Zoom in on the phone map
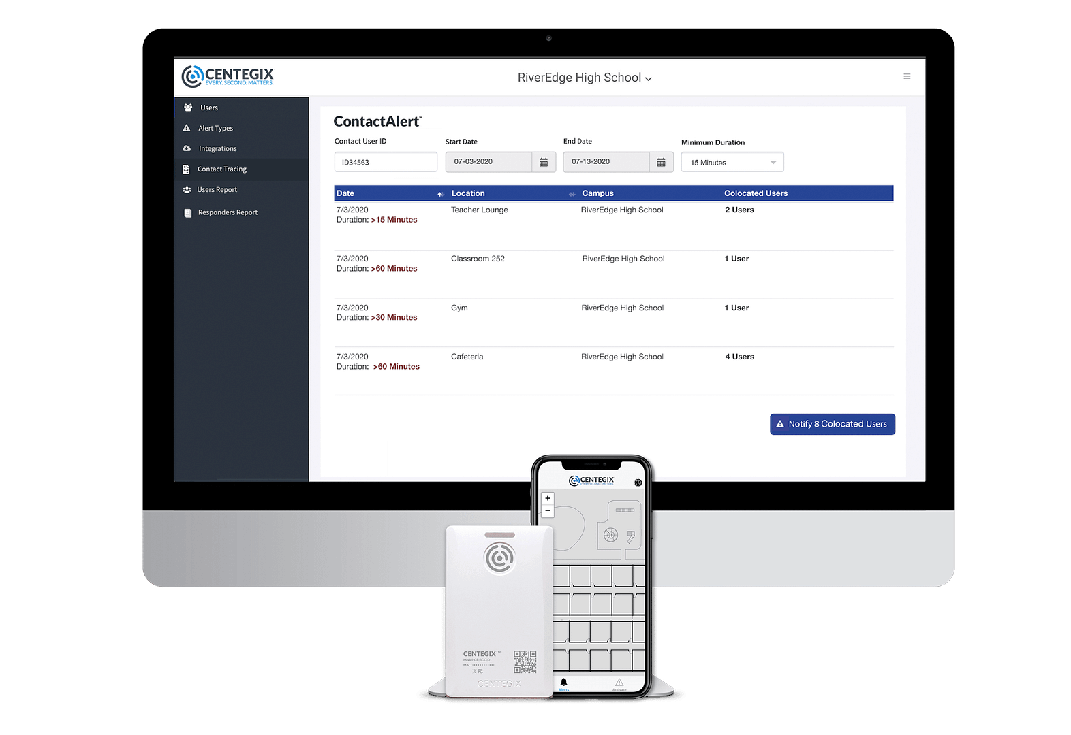The height and width of the screenshot is (735, 1071). pos(547,498)
